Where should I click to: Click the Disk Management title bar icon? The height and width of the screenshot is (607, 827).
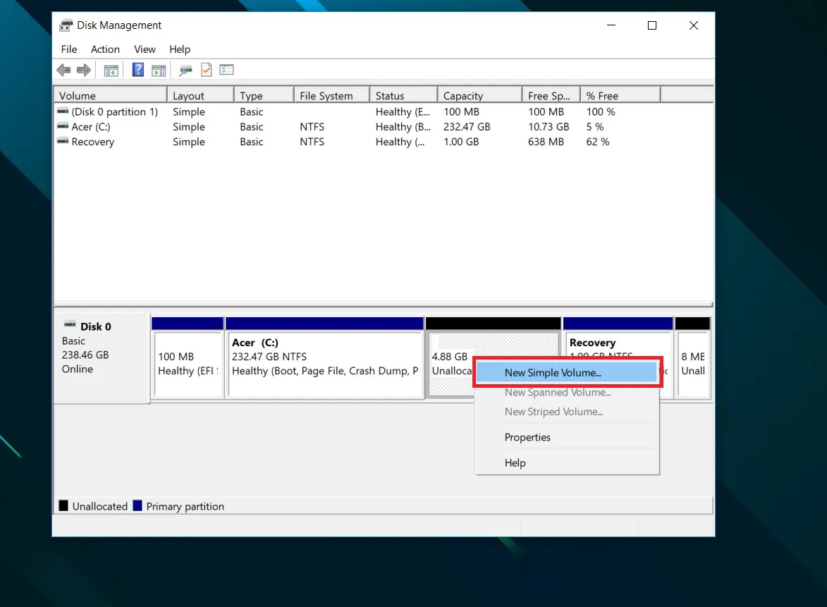point(66,25)
